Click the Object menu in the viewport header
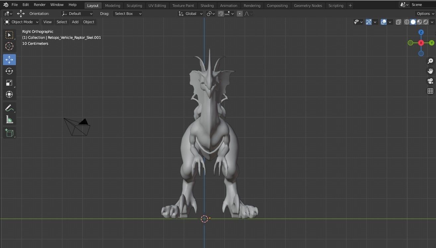Viewport: 436px width, 248px height. 89,22
